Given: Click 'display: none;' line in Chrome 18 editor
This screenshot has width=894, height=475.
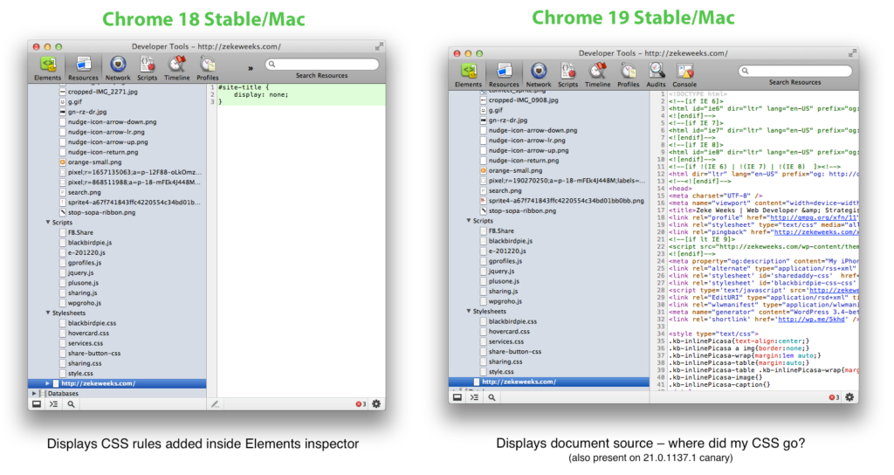Looking at the screenshot, I should (x=261, y=94).
